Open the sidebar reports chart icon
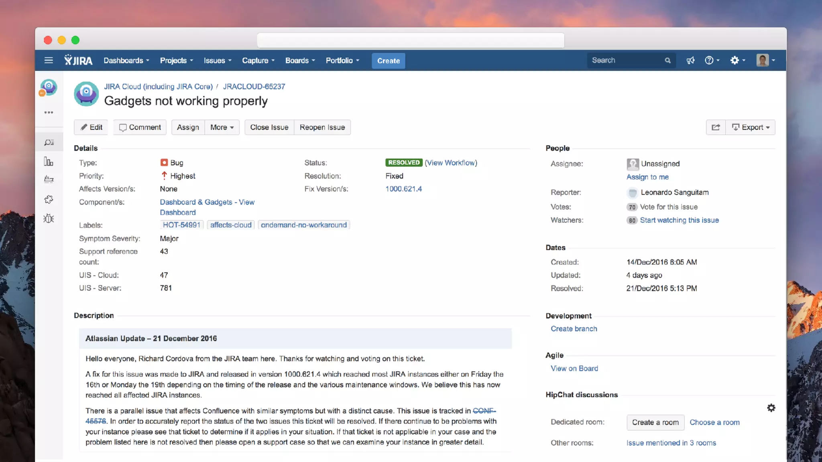The image size is (822, 462). tap(49, 162)
